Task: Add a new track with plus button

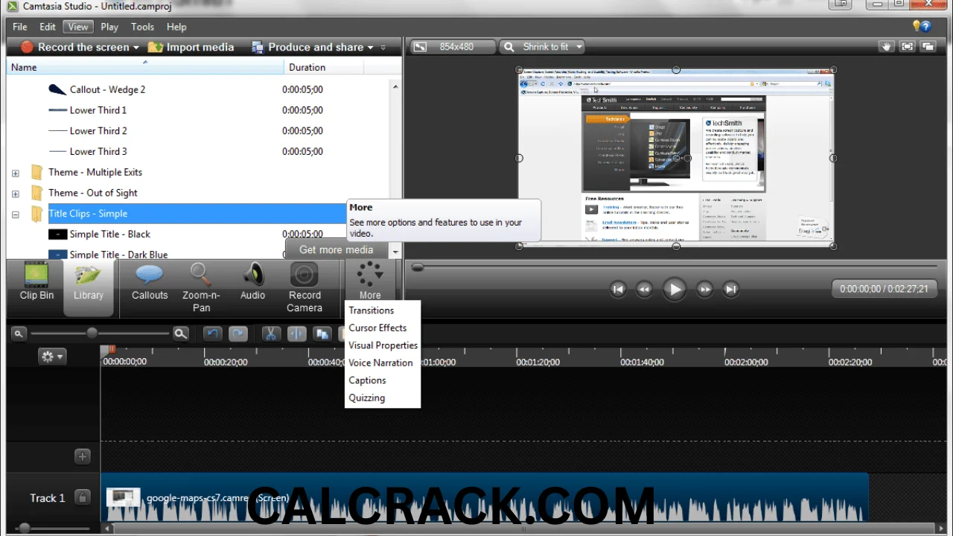Action: 83,456
